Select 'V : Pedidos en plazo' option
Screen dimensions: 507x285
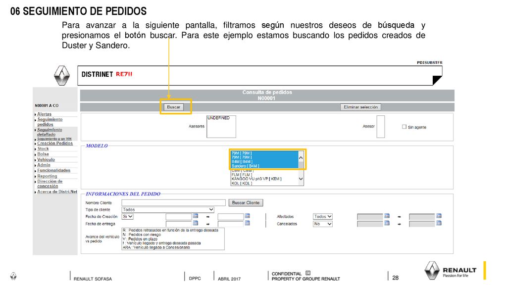click(x=173, y=239)
